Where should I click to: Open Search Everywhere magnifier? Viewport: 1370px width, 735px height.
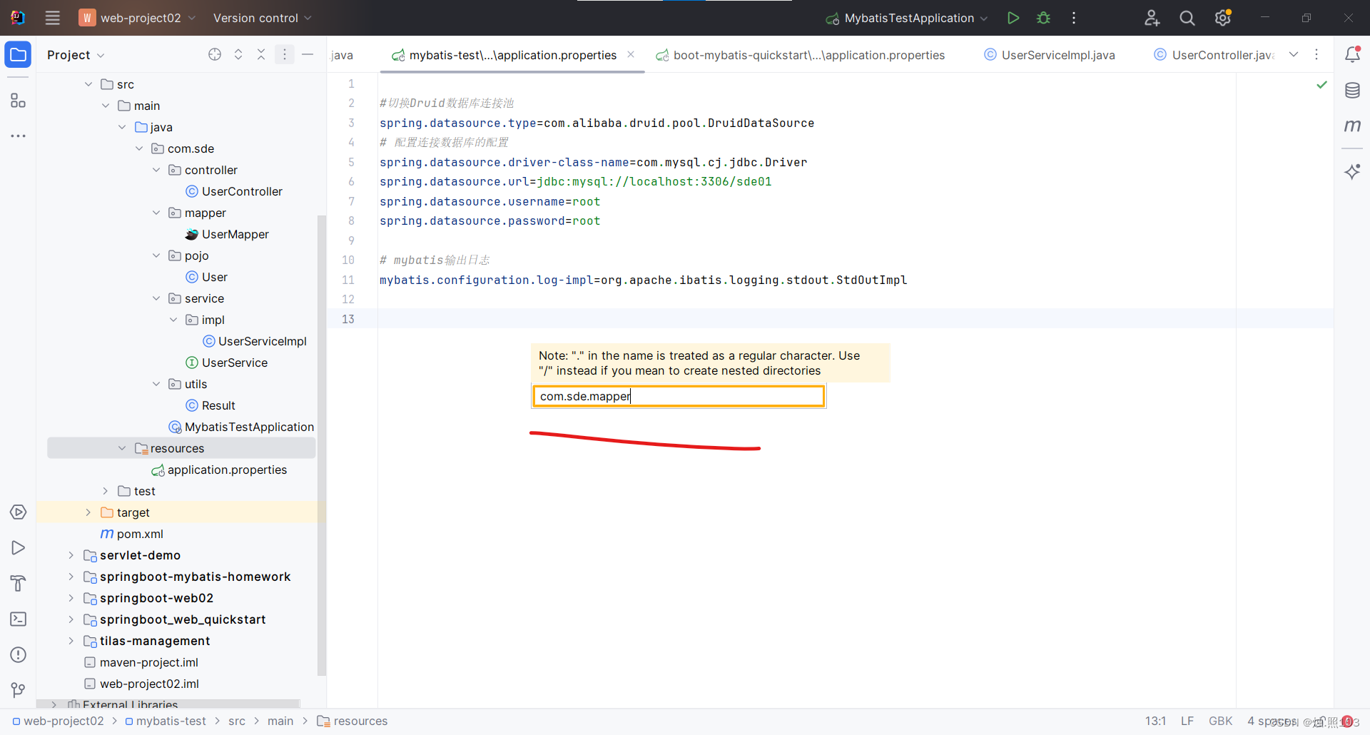(1187, 18)
